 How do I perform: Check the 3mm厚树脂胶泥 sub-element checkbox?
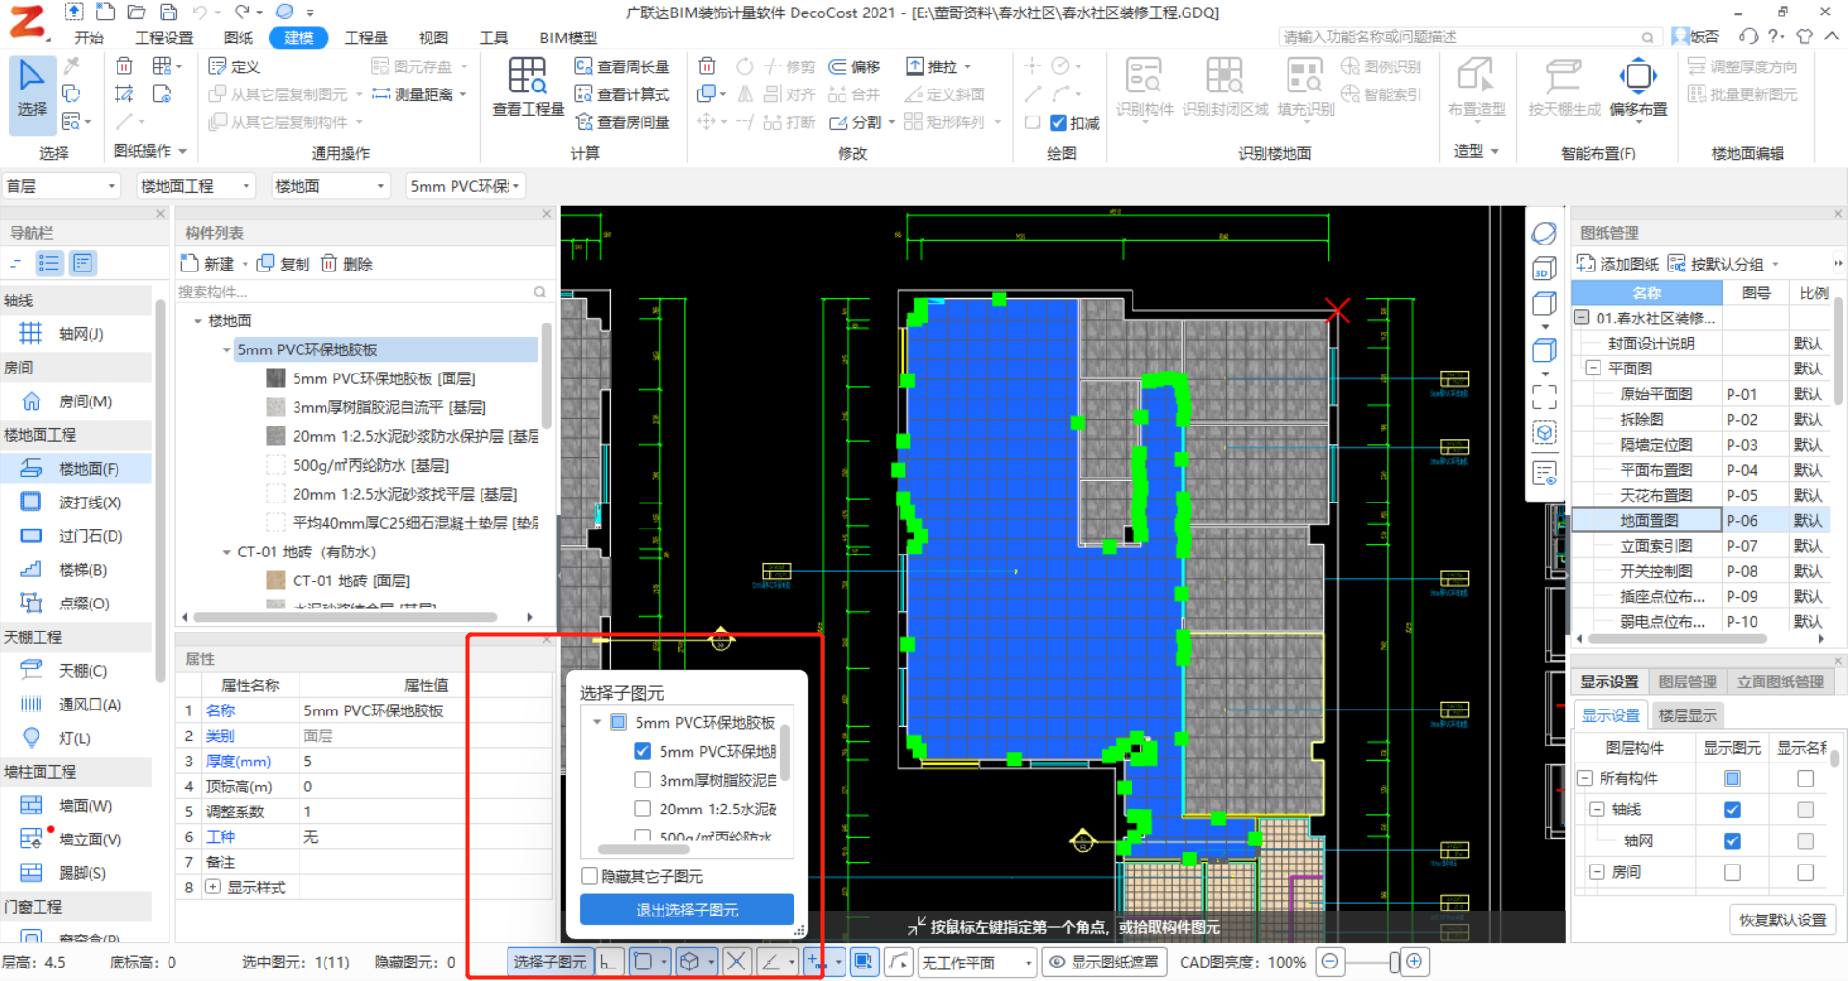pos(642,780)
